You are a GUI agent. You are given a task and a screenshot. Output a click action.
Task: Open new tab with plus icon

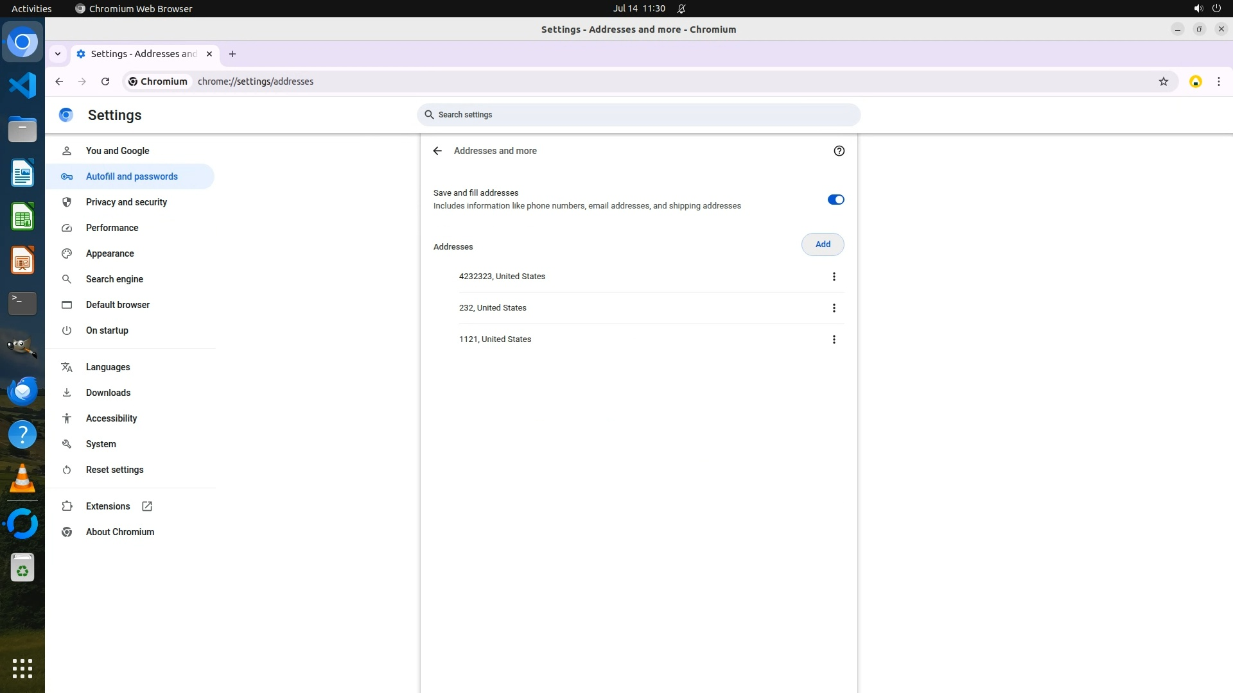pos(232,54)
